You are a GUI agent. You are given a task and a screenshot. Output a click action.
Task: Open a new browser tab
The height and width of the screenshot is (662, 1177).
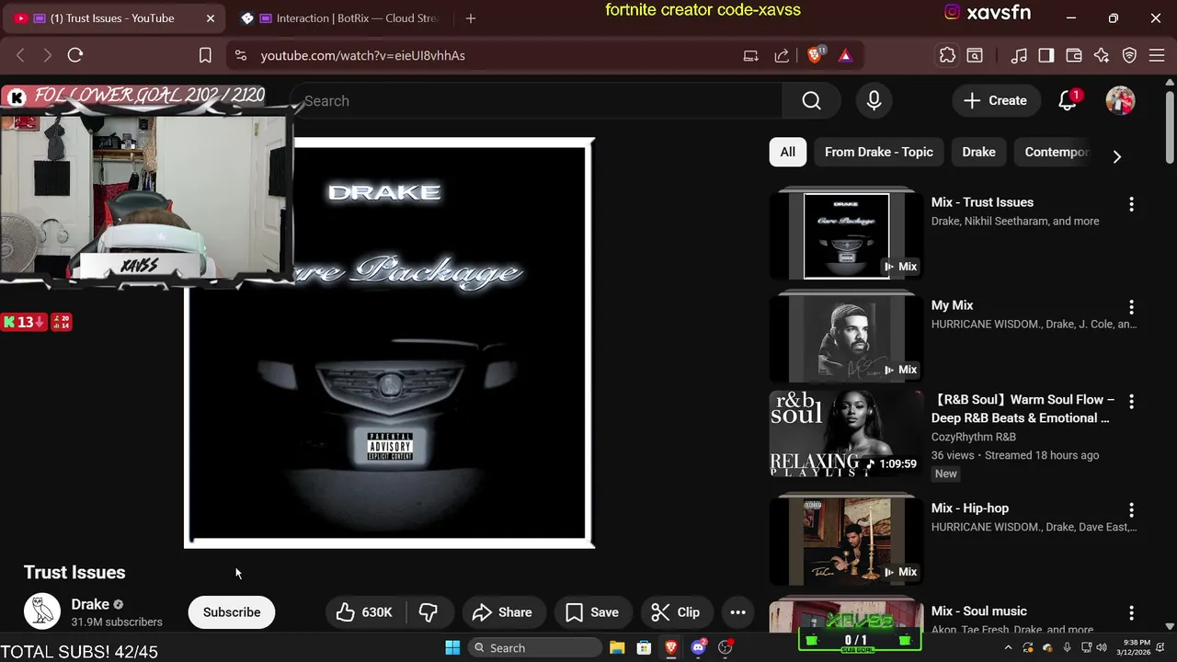(471, 18)
